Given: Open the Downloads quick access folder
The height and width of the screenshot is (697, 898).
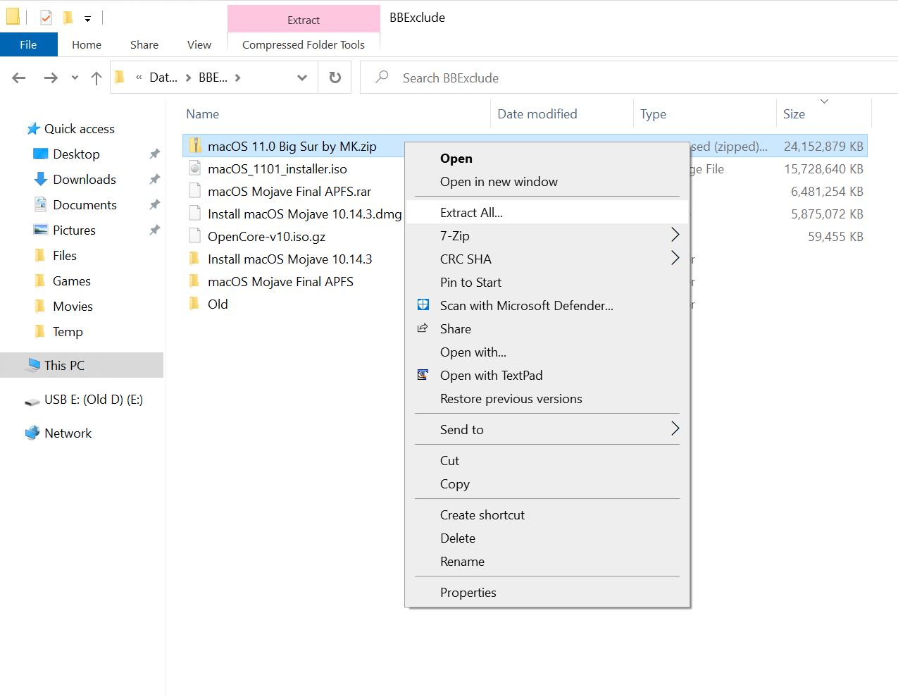Looking at the screenshot, I should (x=84, y=180).
